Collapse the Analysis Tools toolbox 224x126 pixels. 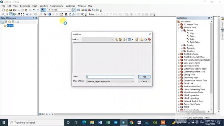click(x=178, y=28)
